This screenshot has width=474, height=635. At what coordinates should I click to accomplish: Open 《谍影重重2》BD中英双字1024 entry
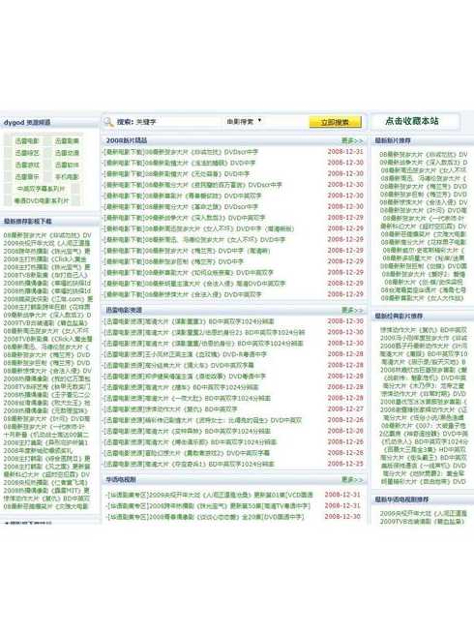point(204,332)
